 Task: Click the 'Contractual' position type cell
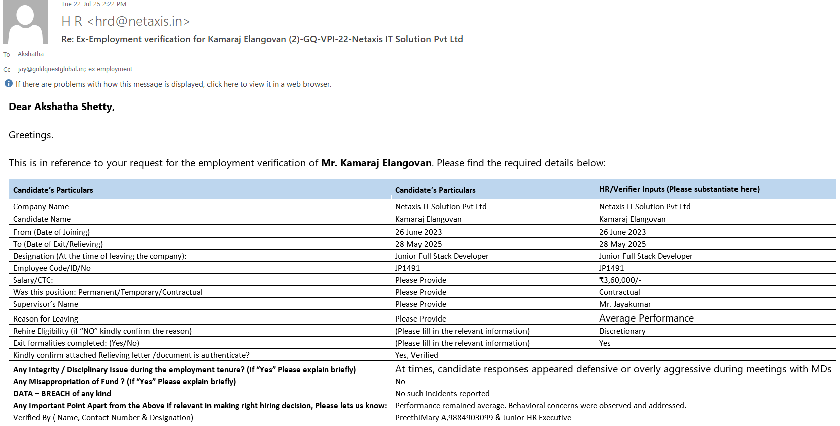619,292
